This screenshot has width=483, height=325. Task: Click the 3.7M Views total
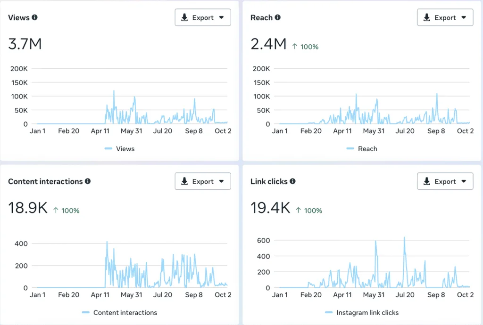pyautogui.click(x=25, y=44)
